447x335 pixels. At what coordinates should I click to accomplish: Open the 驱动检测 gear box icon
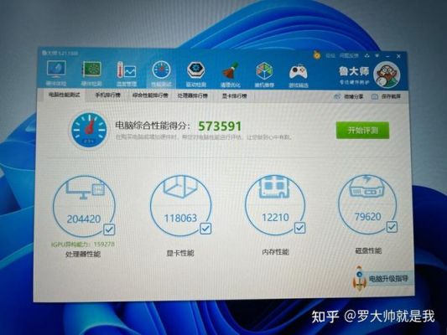[x=196, y=70]
